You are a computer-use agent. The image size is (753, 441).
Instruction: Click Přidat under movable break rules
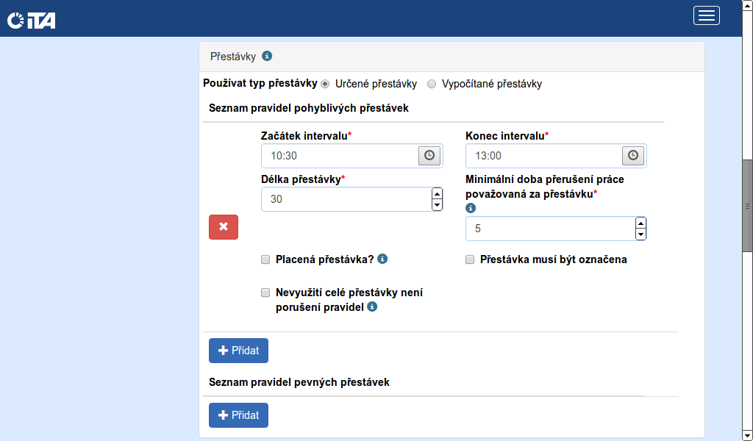(238, 351)
